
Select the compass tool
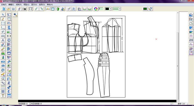coord(3,40)
